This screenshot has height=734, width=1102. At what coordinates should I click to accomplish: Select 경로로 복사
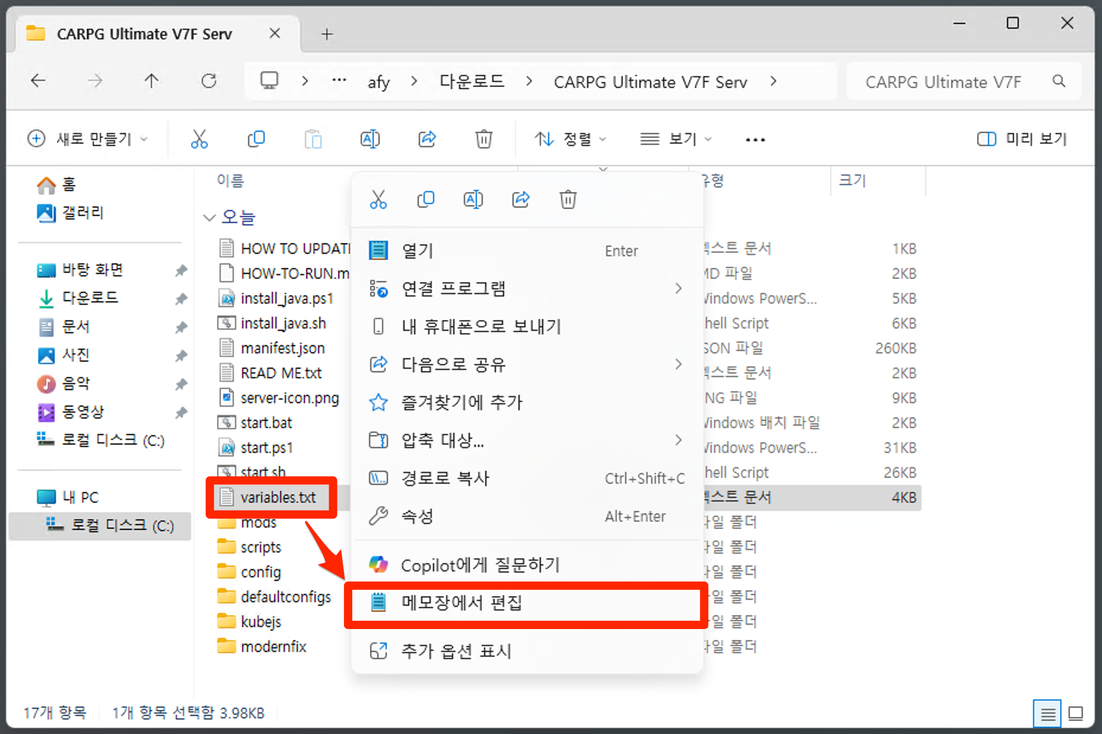[x=527, y=478]
